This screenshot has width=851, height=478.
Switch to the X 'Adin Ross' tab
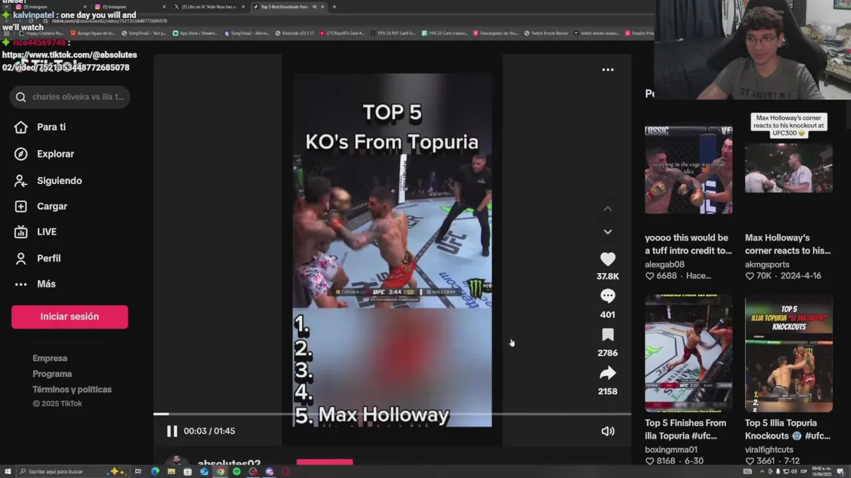coord(208,7)
